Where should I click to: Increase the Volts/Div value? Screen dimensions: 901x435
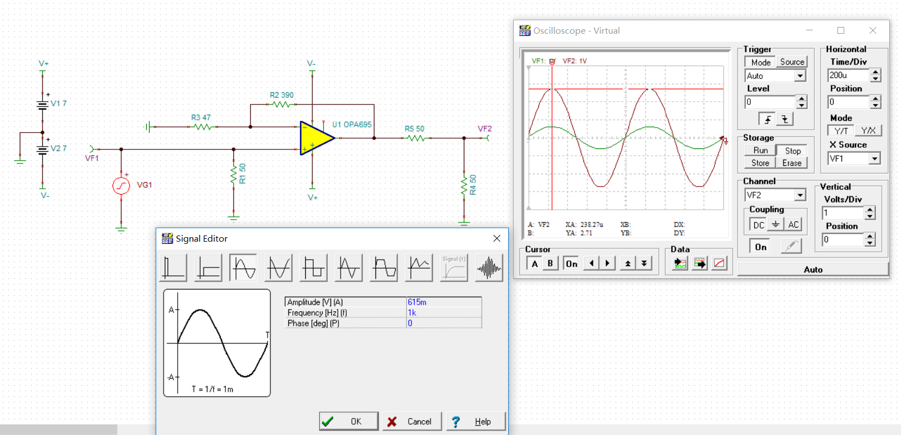tap(870, 210)
